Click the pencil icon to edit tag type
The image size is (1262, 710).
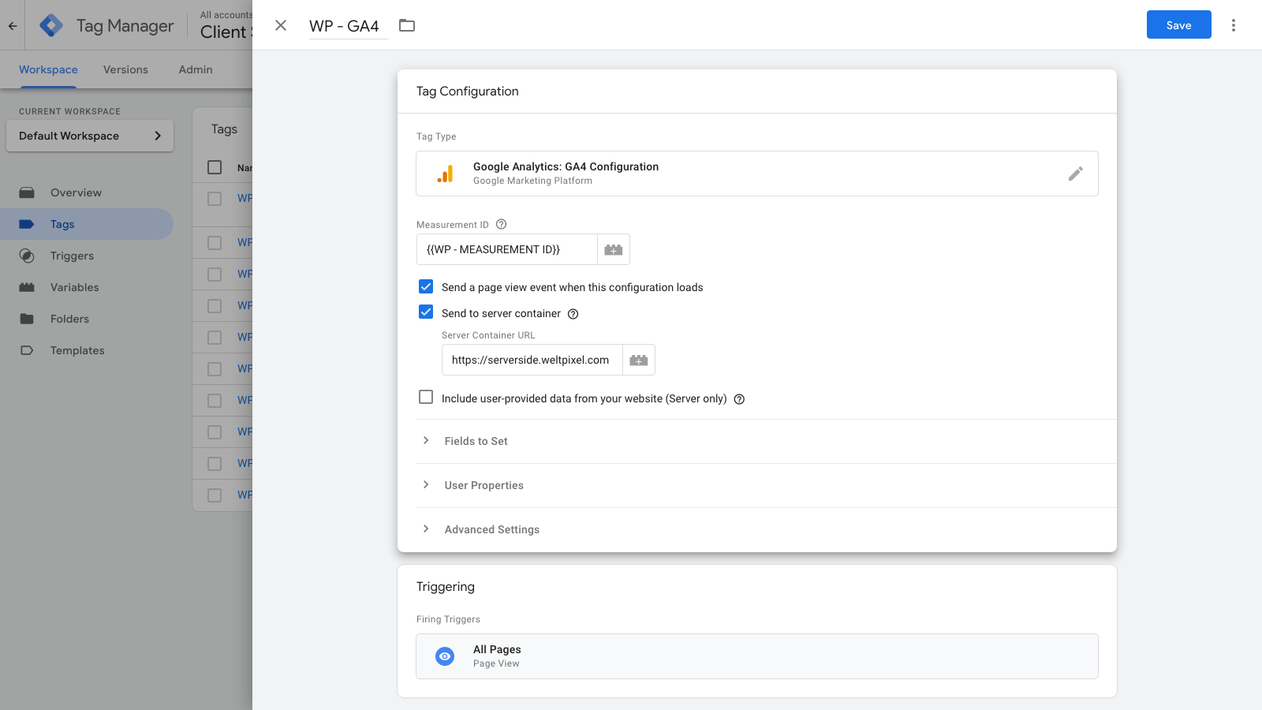[1075, 174]
